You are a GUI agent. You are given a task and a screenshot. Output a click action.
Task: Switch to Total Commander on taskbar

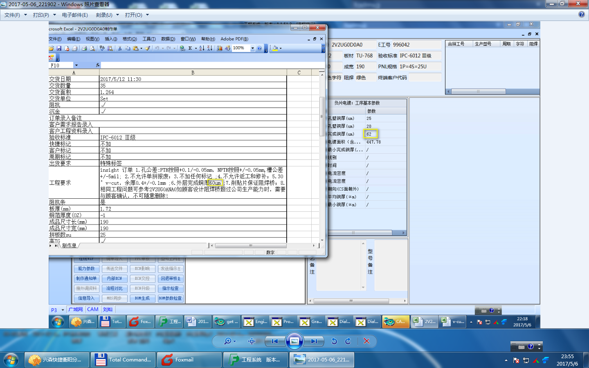click(123, 360)
